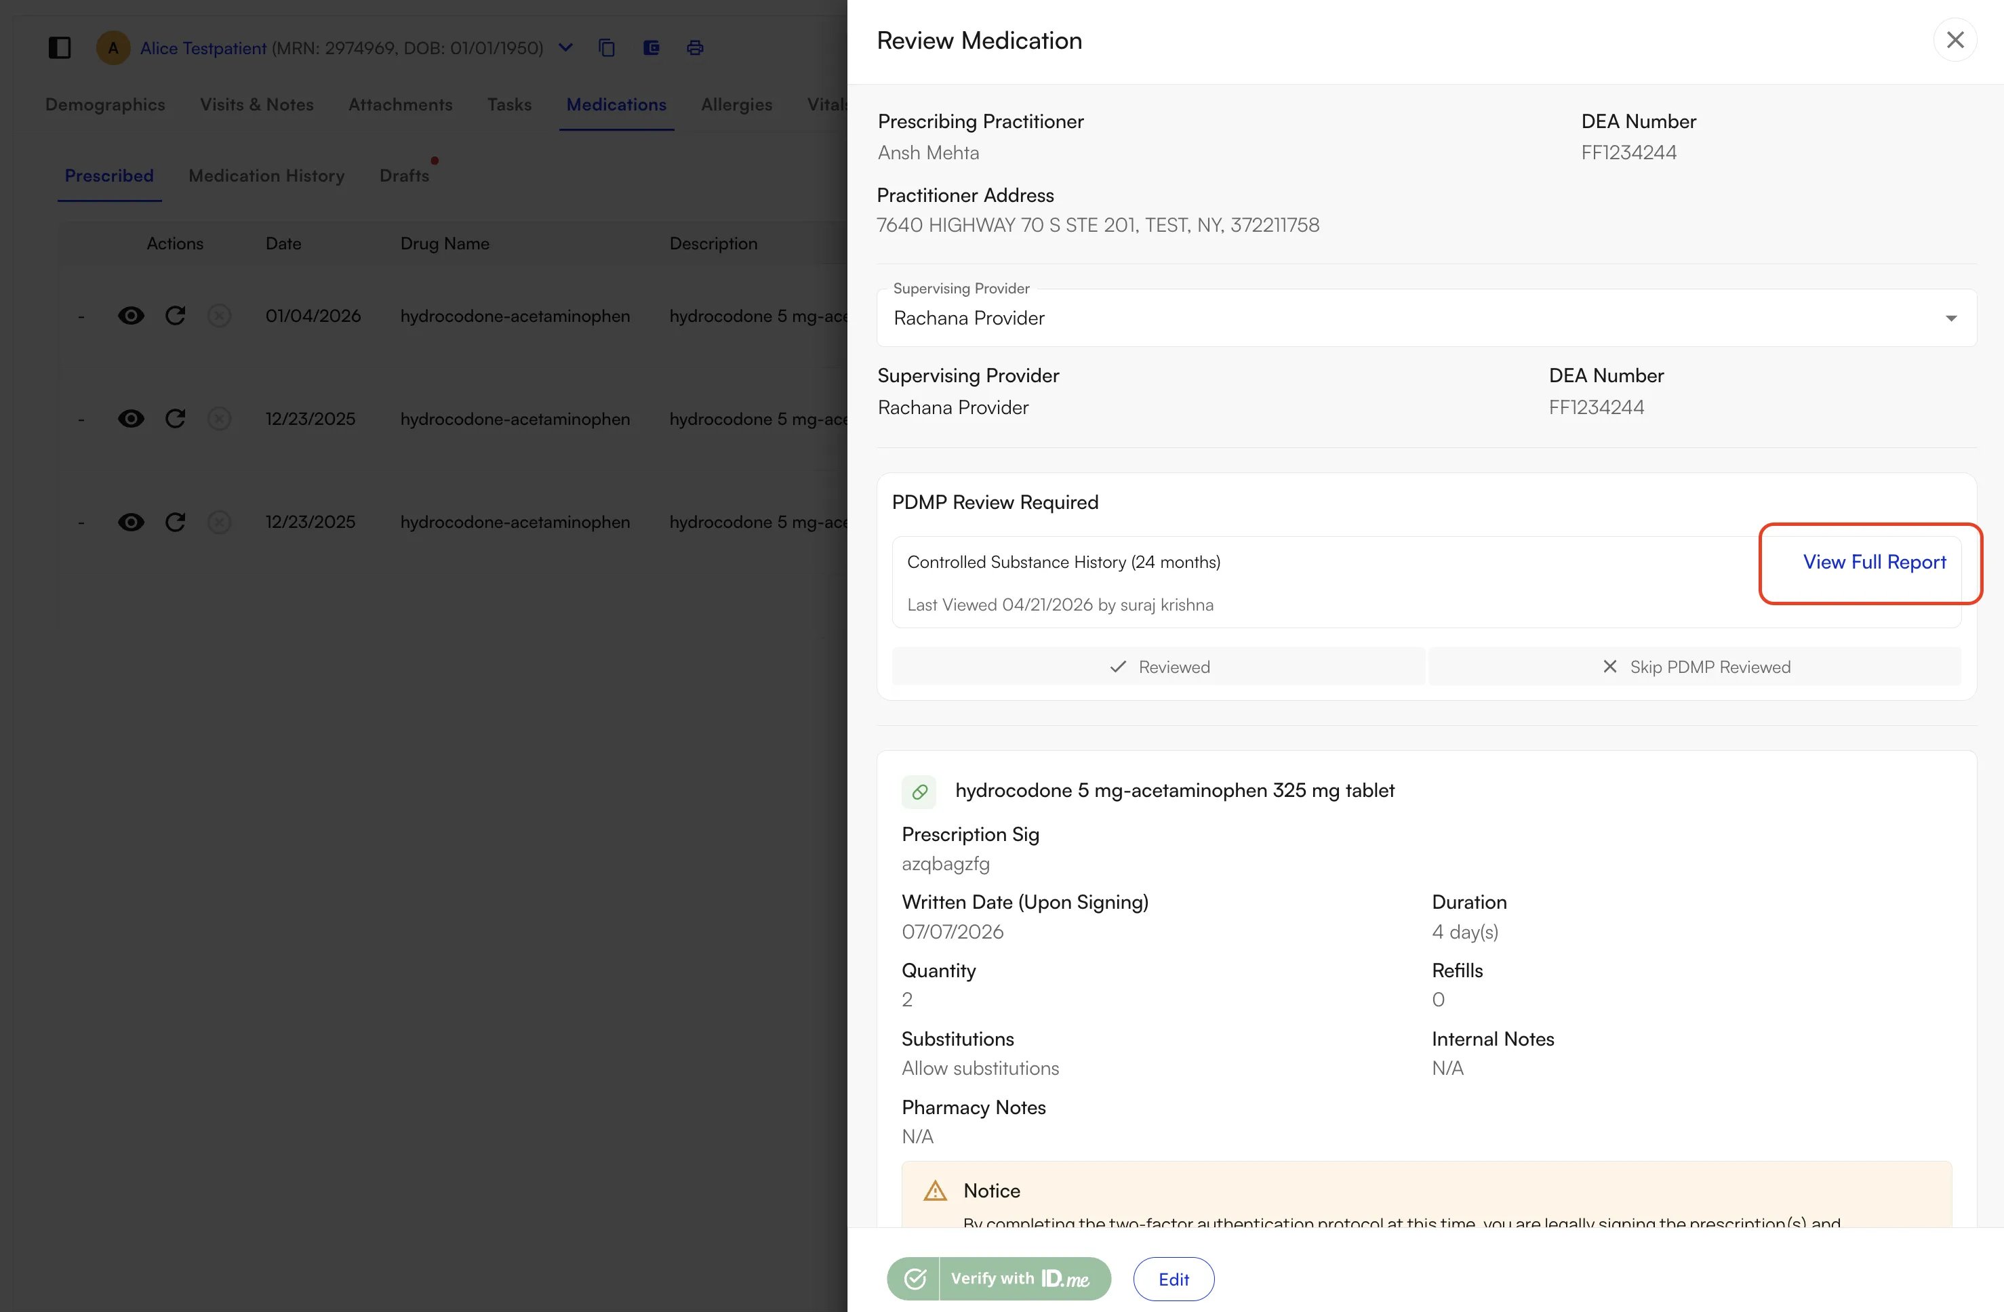Click the Edit button
2004x1312 pixels.
1173,1278
